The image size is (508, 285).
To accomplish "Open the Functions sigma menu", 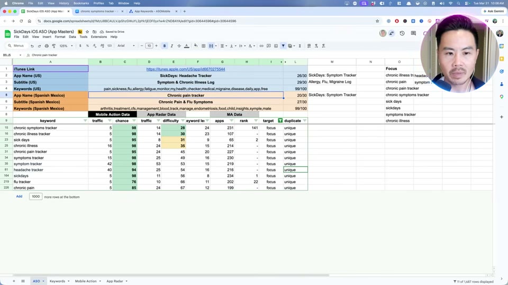I will pyautogui.click(x=300, y=46).
